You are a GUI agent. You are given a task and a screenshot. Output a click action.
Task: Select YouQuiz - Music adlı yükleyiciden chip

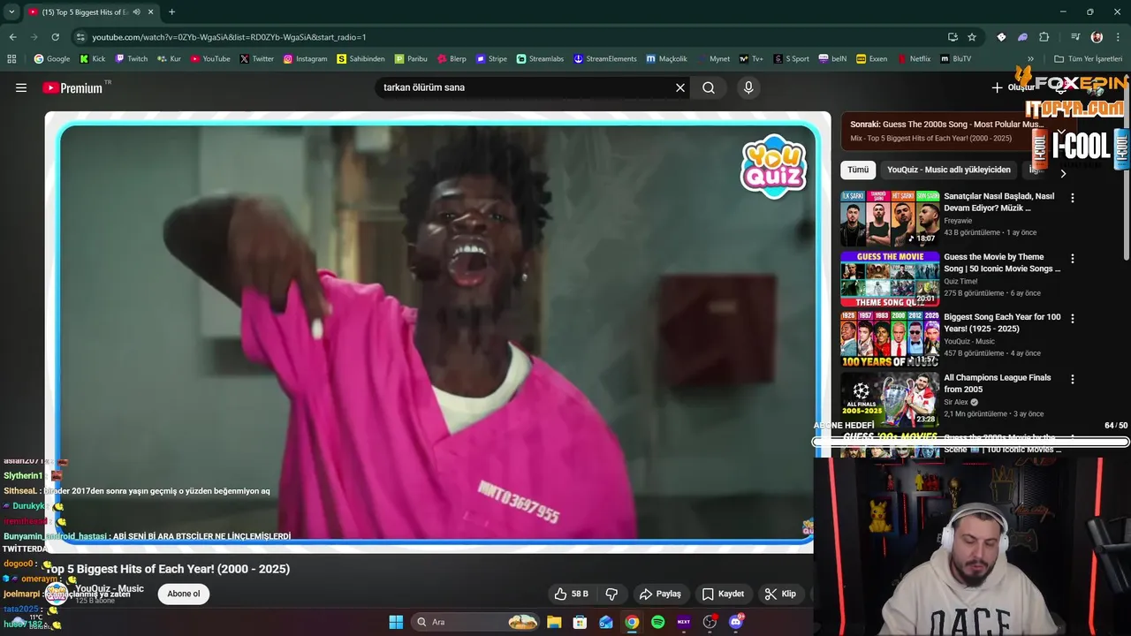point(948,170)
